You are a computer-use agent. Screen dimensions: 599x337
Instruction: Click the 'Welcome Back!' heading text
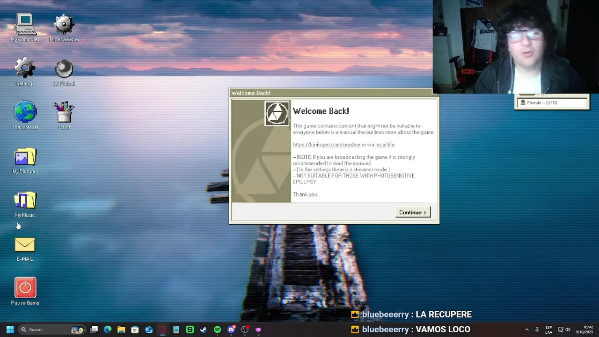[x=321, y=111]
